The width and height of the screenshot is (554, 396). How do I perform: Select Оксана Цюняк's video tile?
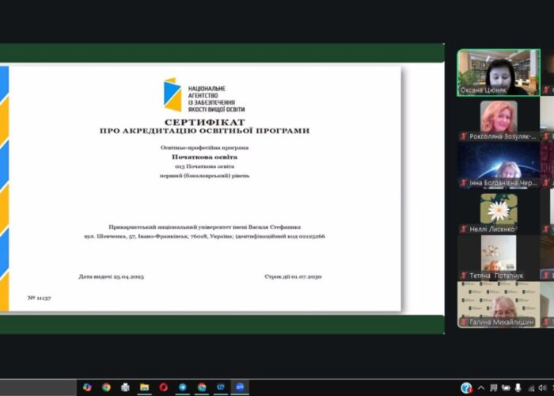499,72
